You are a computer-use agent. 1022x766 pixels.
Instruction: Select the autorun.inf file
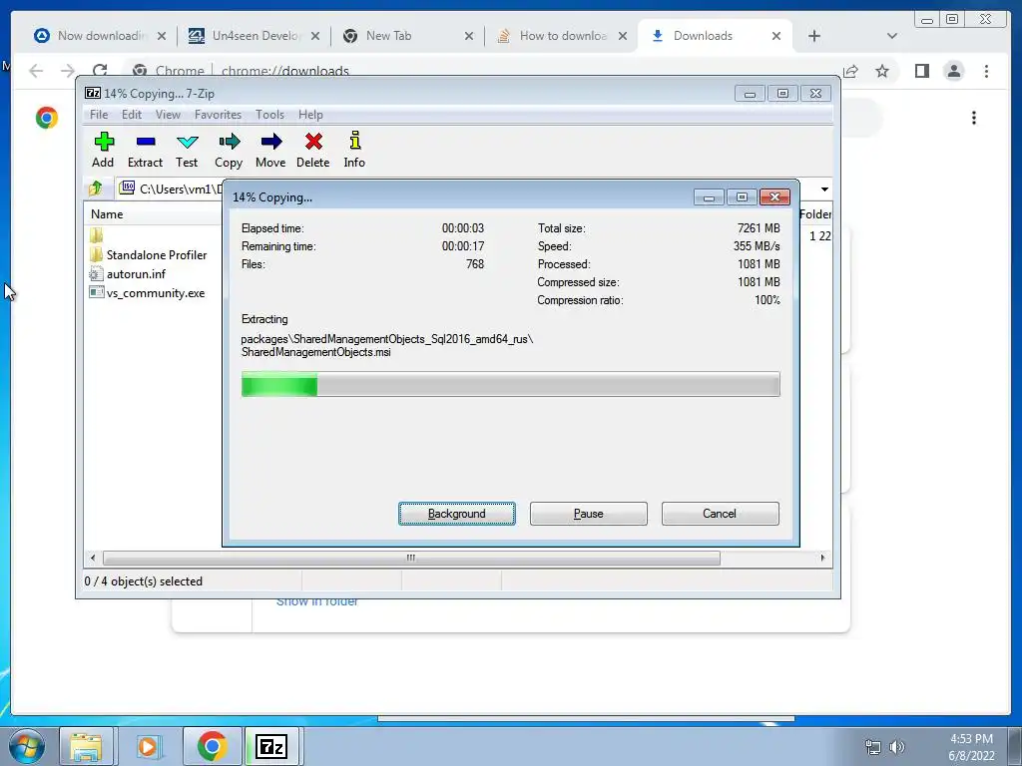click(x=128, y=274)
